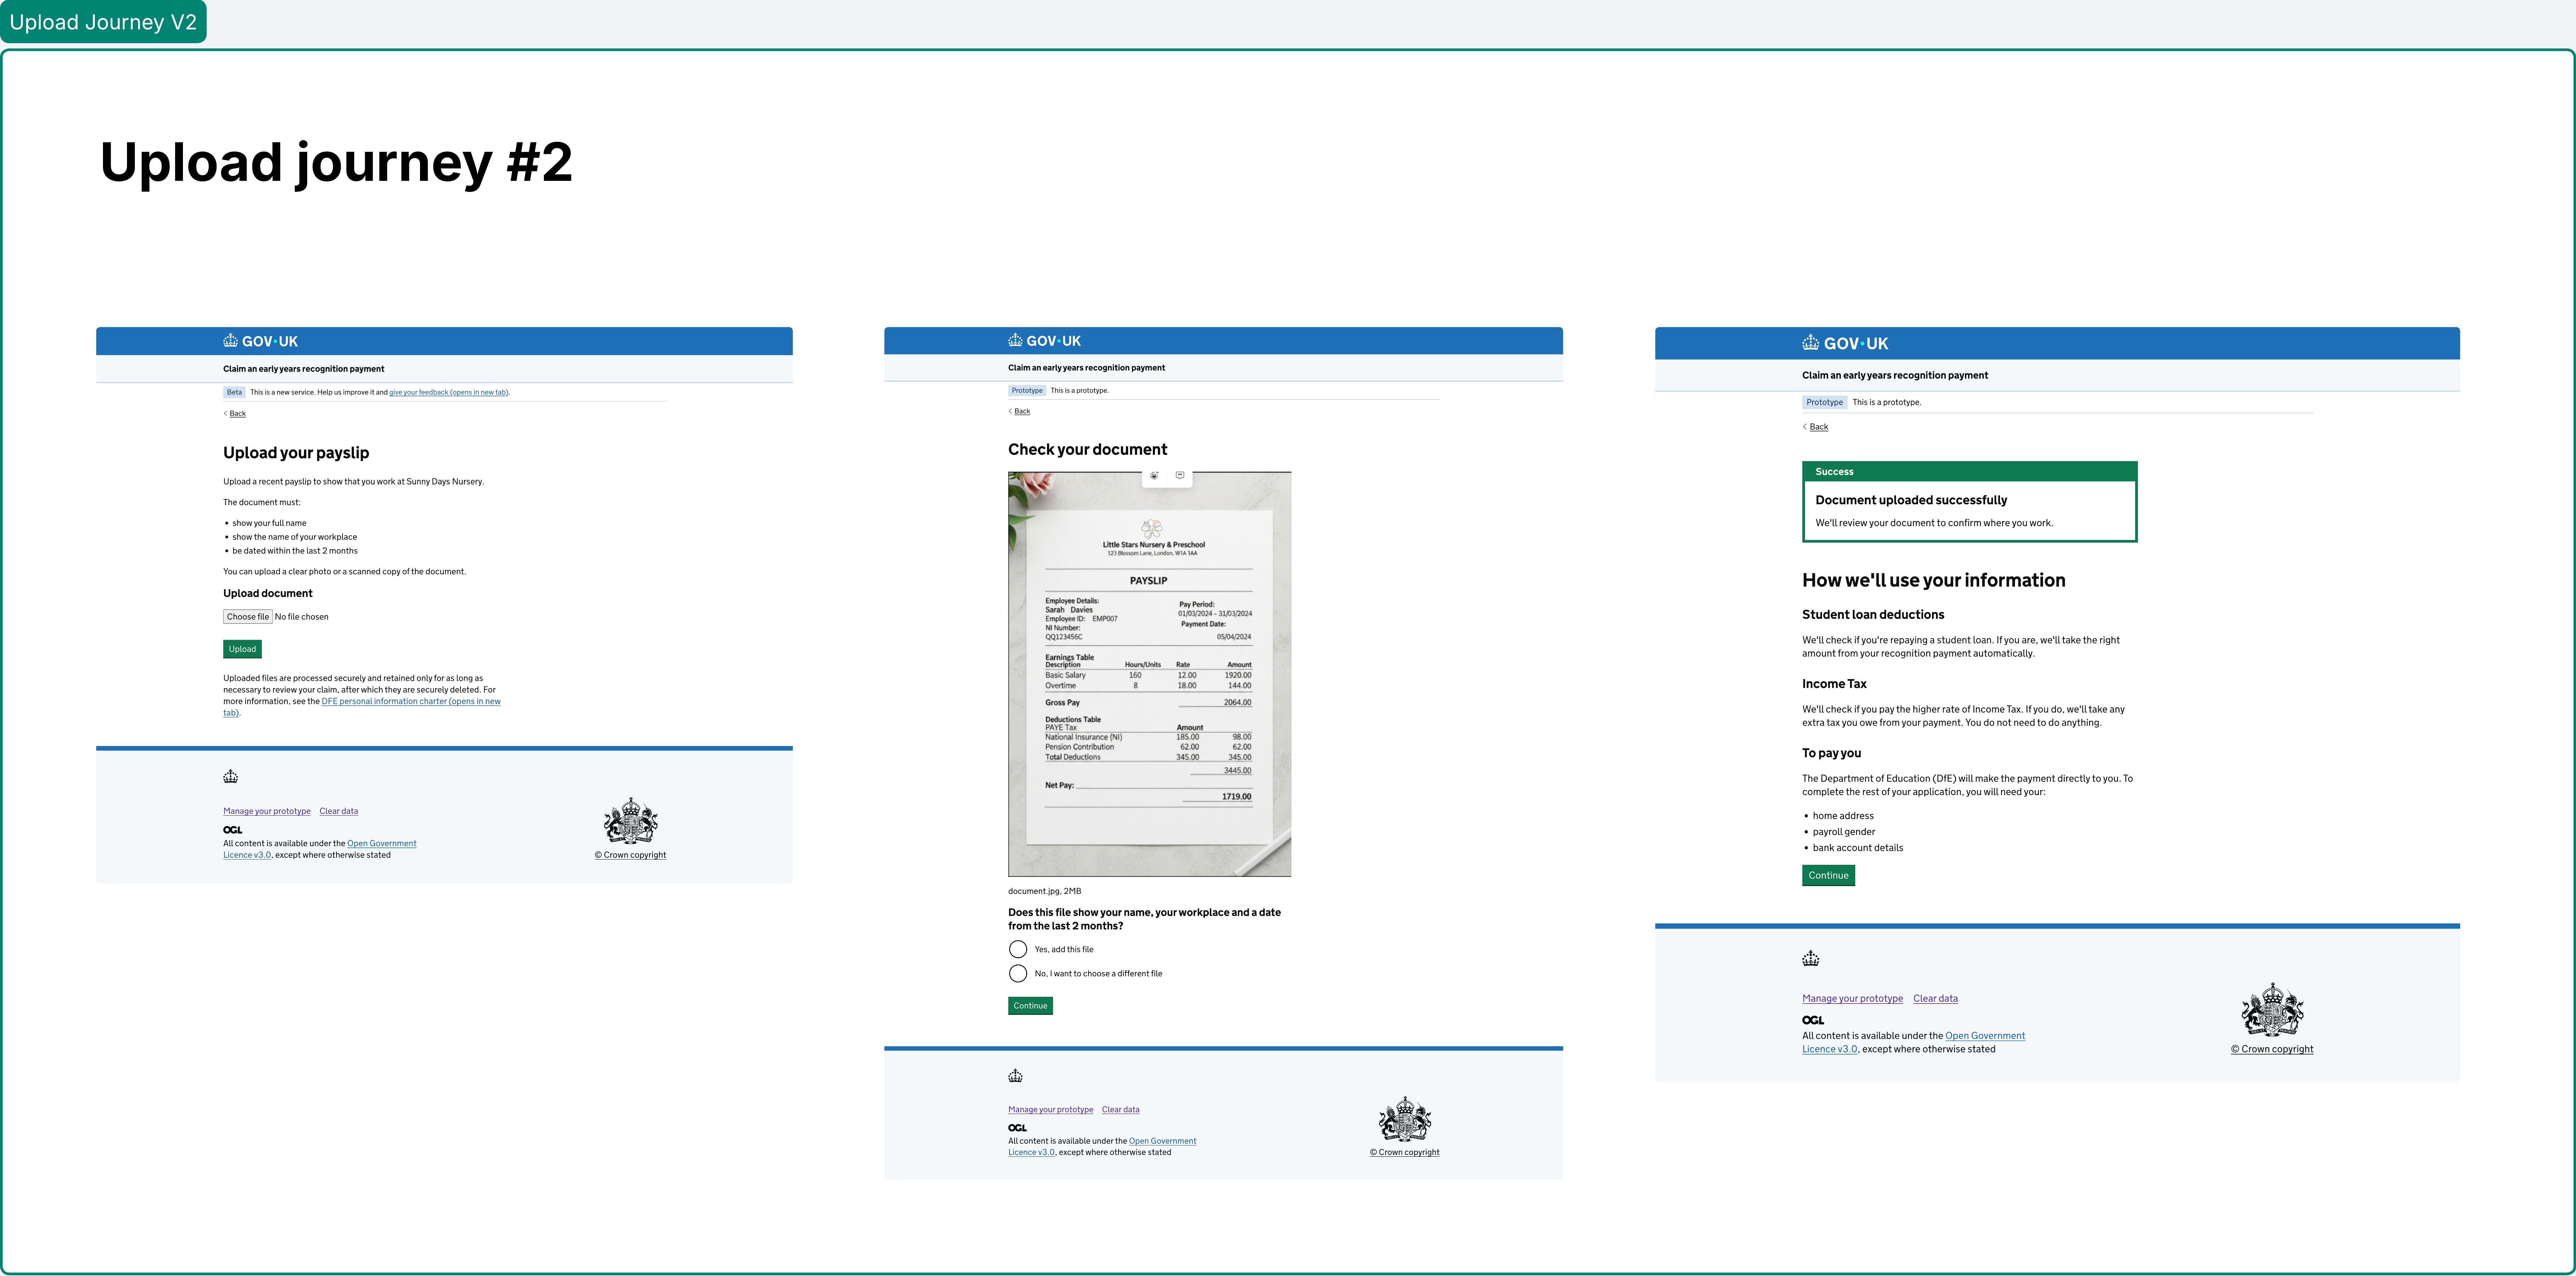Click the 'Upload your payslip' heading

pos(296,453)
